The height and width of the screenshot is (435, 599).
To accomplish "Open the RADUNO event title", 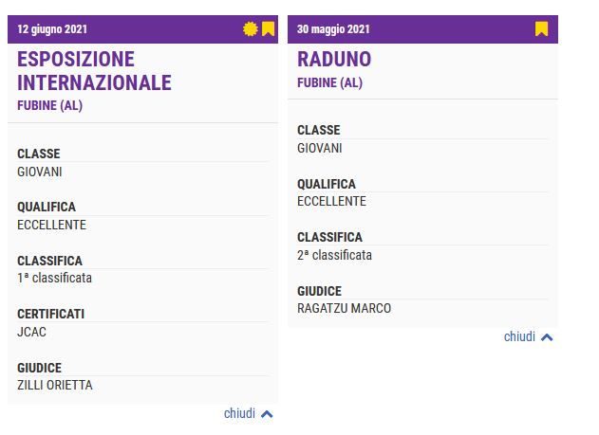I will coord(334,59).
